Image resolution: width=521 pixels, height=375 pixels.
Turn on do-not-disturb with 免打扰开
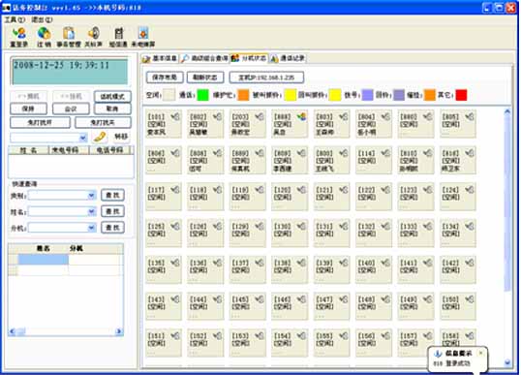coord(40,123)
